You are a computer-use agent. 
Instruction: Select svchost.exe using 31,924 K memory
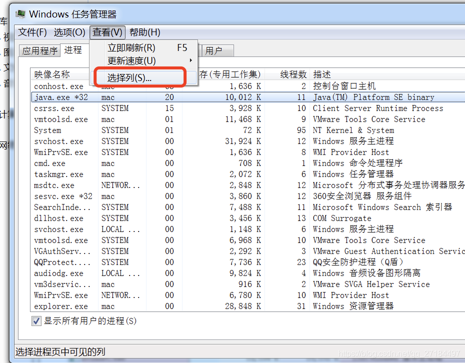coord(248,141)
